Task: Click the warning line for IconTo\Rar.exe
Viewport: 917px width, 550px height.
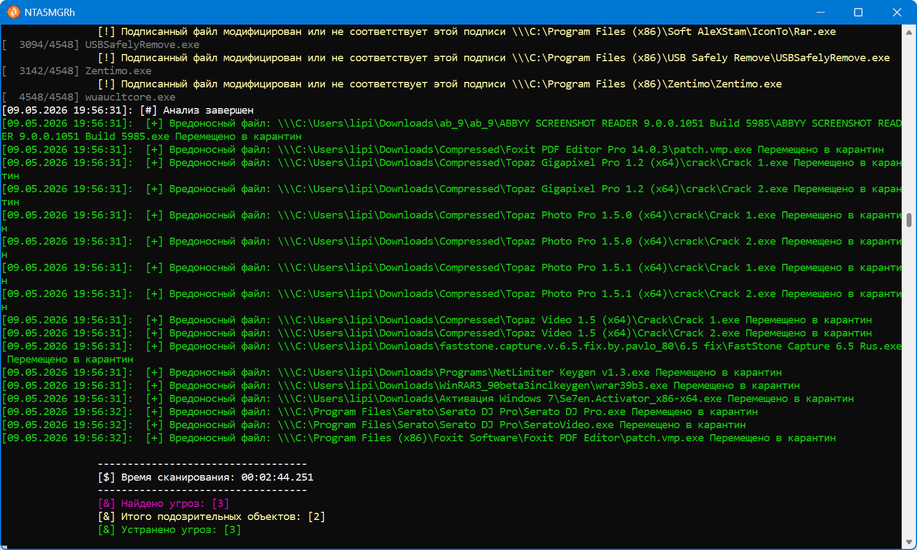Action: [467, 32]
